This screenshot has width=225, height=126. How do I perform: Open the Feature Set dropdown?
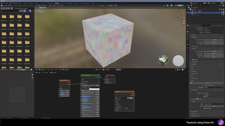(x=214, y=30)
